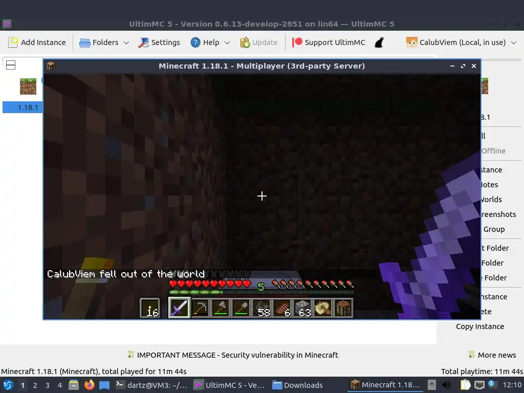Select the pickaxe in the hotbar
The image size is (524, 393).
click(x=200, y=308)
